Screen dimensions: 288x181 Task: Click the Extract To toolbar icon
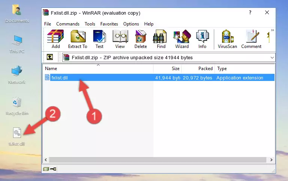(x=78, y=39)
